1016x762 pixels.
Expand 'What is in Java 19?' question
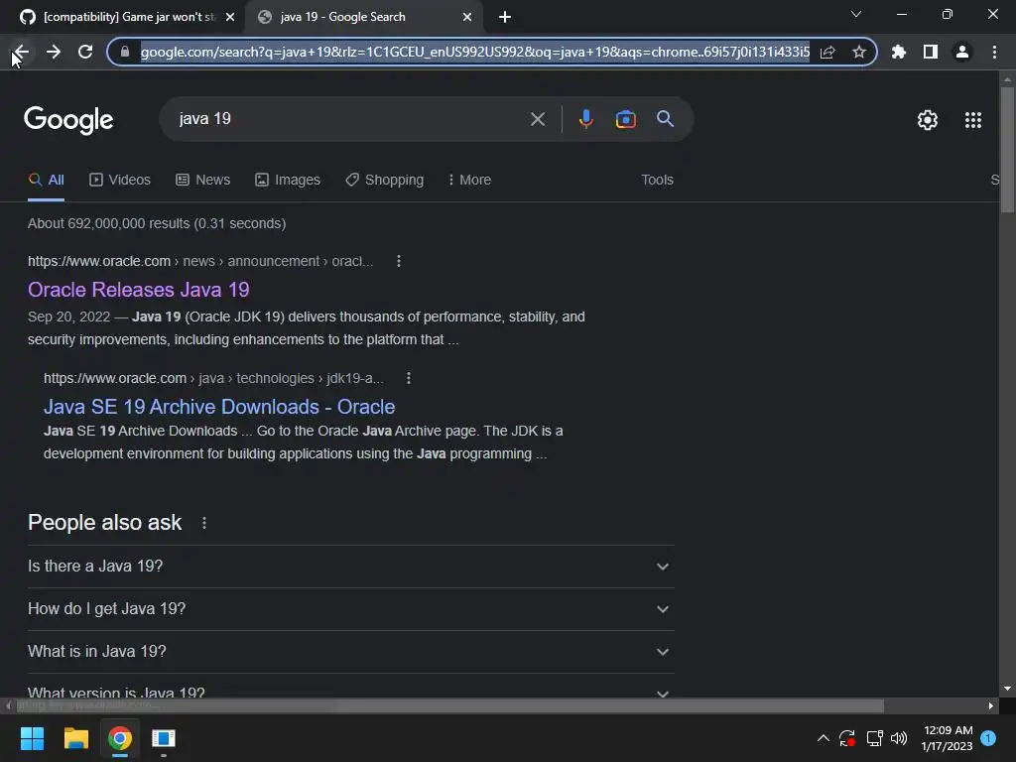pyautogui.click(x=350, y=652)
